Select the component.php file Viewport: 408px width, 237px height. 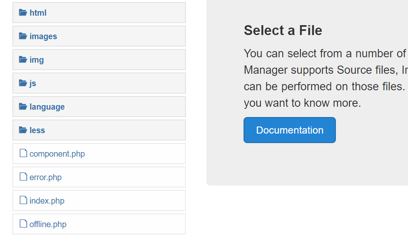pos(57,154)
